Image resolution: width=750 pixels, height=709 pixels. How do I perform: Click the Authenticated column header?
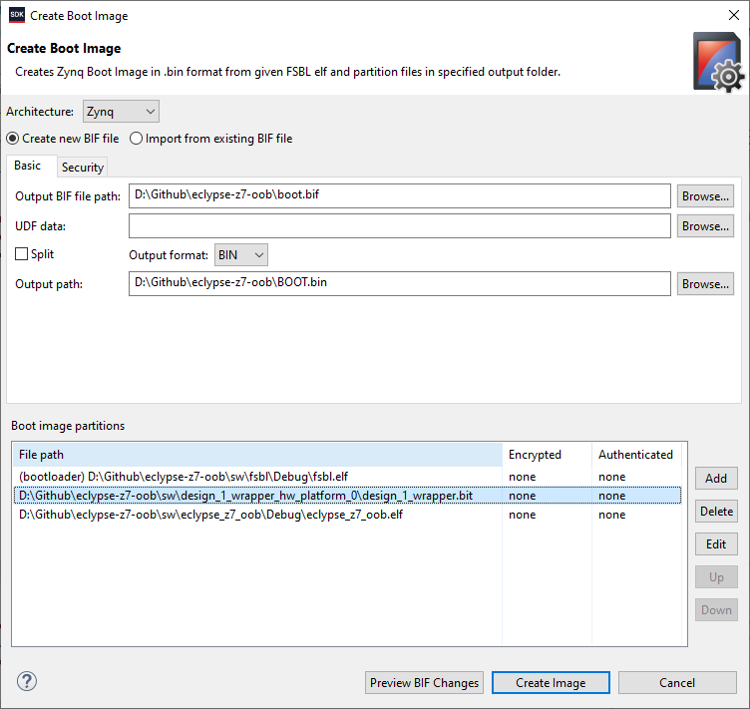tap(636, 455)
